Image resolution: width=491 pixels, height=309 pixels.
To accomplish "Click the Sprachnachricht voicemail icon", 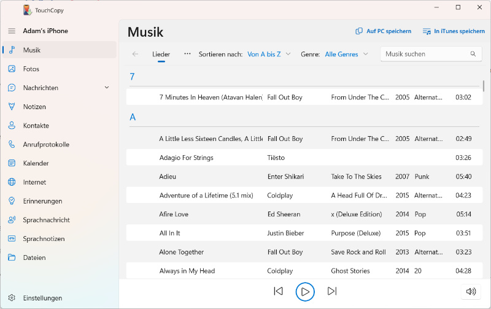I will tap(12, 220).
